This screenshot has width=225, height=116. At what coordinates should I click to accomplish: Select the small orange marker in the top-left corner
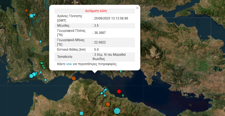(x=26, y=10)
